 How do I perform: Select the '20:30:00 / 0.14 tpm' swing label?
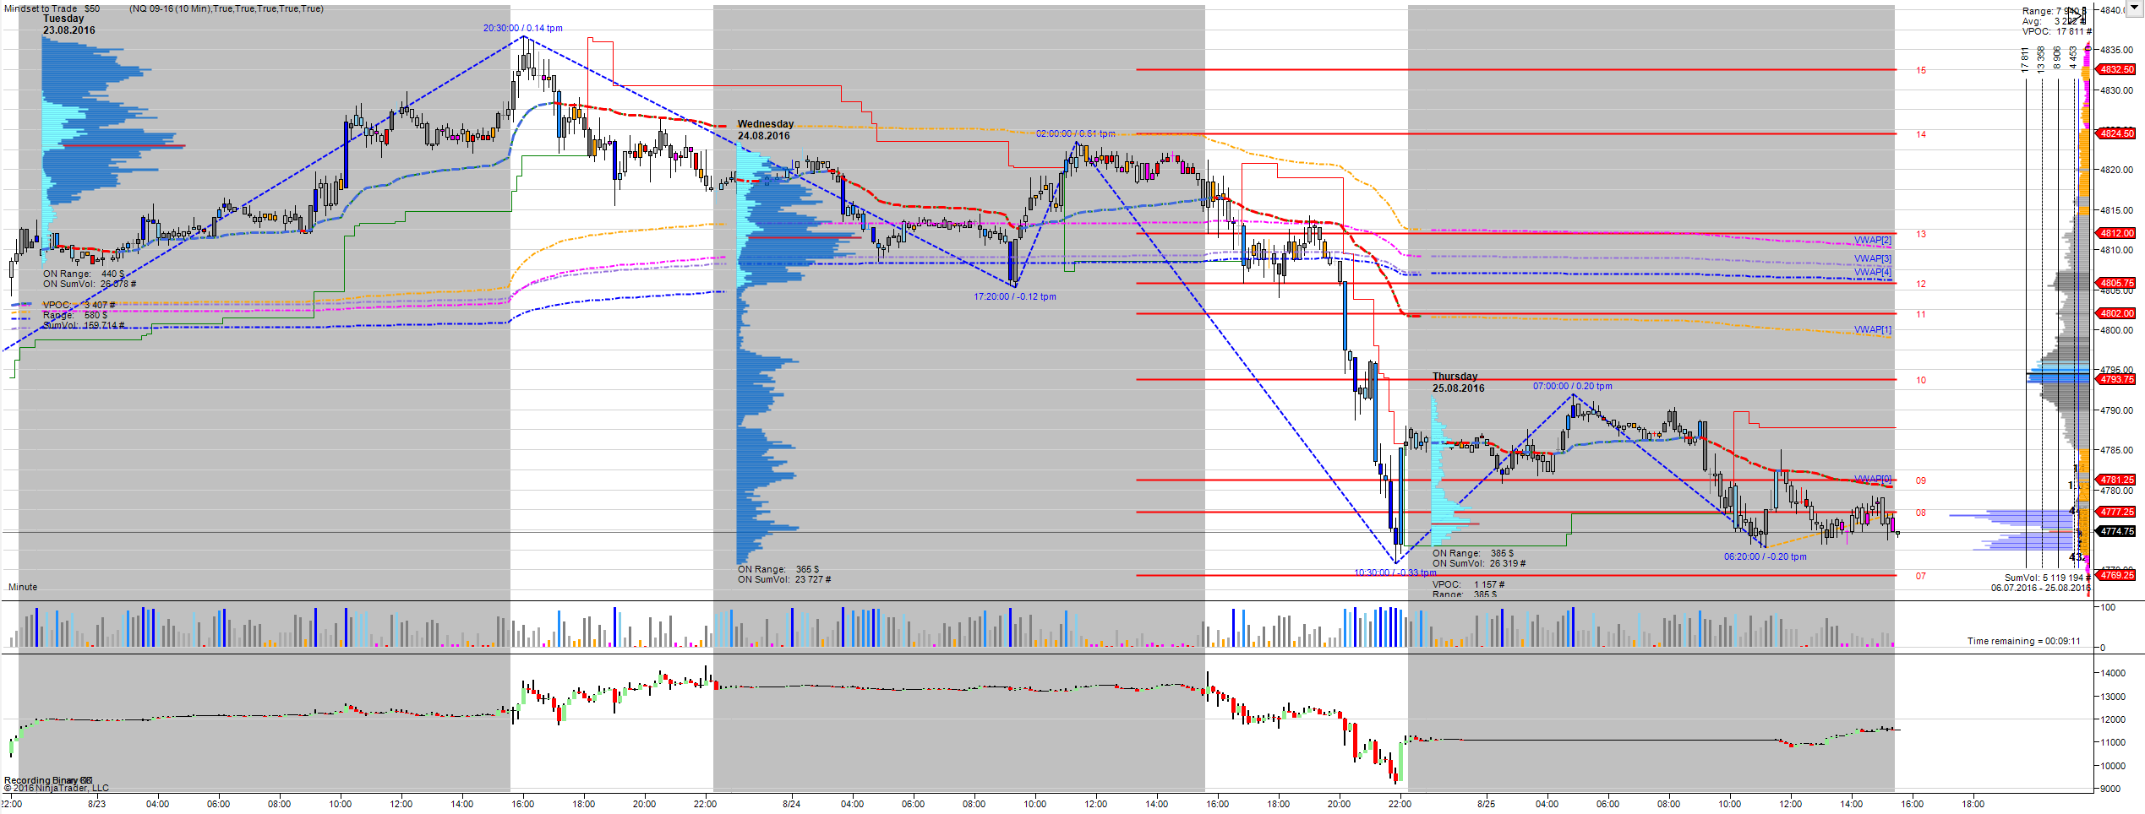coord(522,28)
